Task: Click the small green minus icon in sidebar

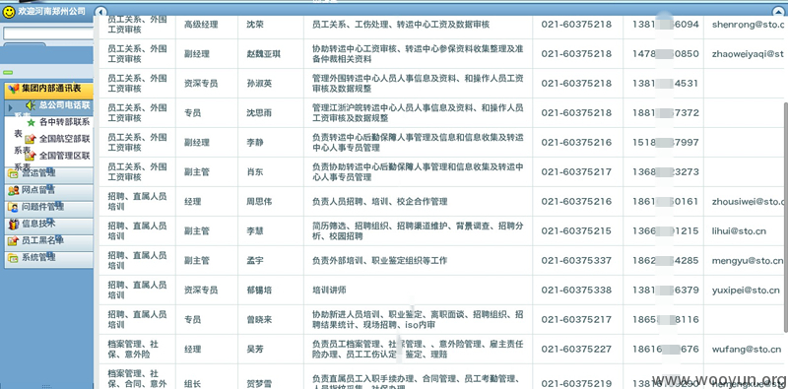Action: tap(7, 72)
